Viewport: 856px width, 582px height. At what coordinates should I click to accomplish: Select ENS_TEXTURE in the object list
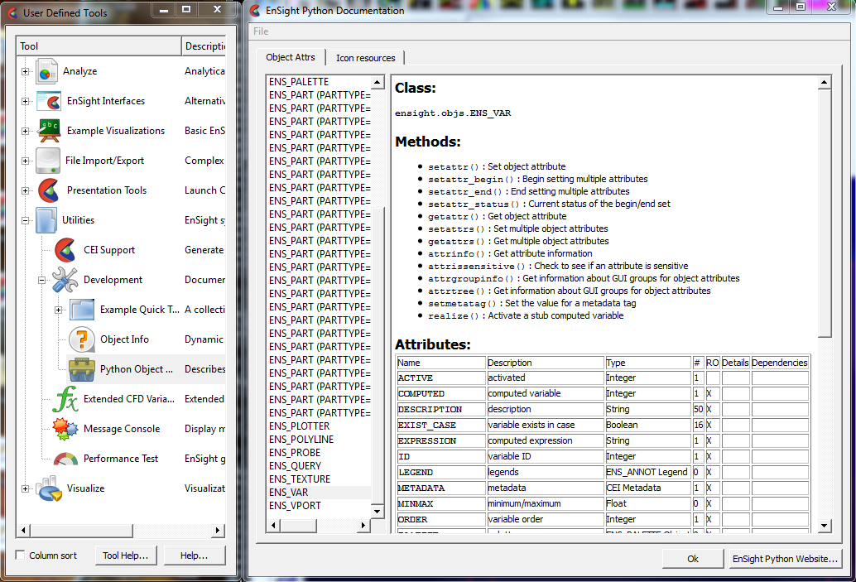pos(320,479)
